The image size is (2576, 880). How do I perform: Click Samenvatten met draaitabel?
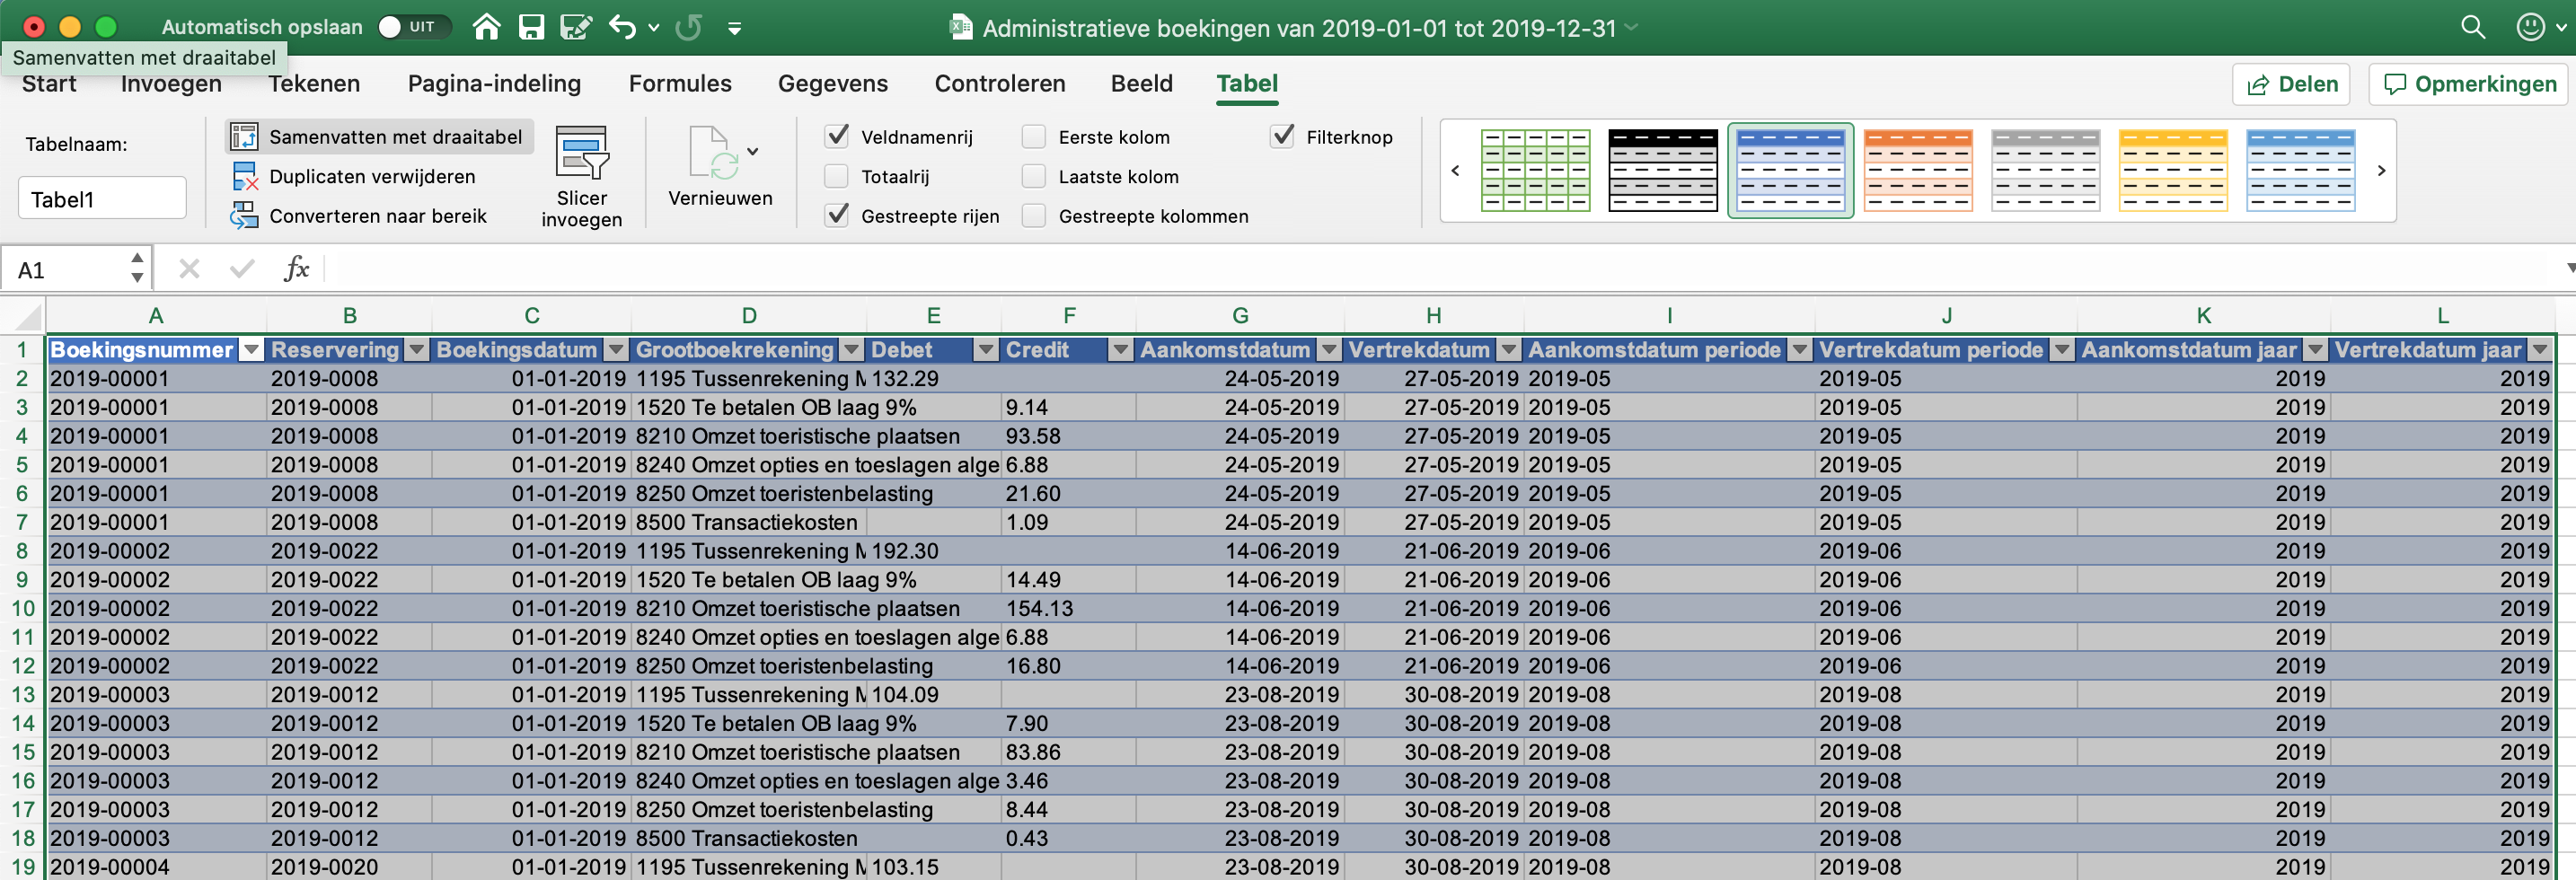[378, 137]
